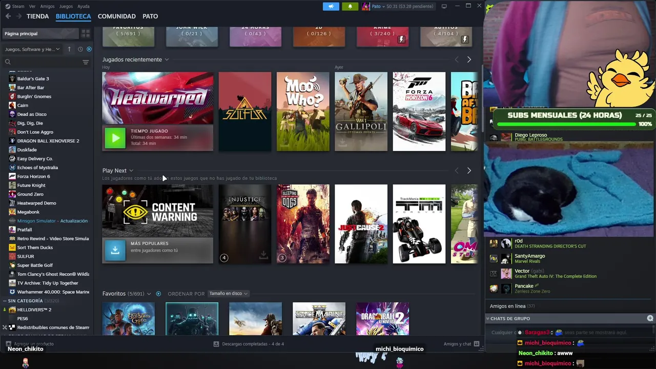This screenshot has height=369, width=656.
Task: Open the Juegos, Software filter dropdown
Action: pyautogui.click(x=32, y=49)
